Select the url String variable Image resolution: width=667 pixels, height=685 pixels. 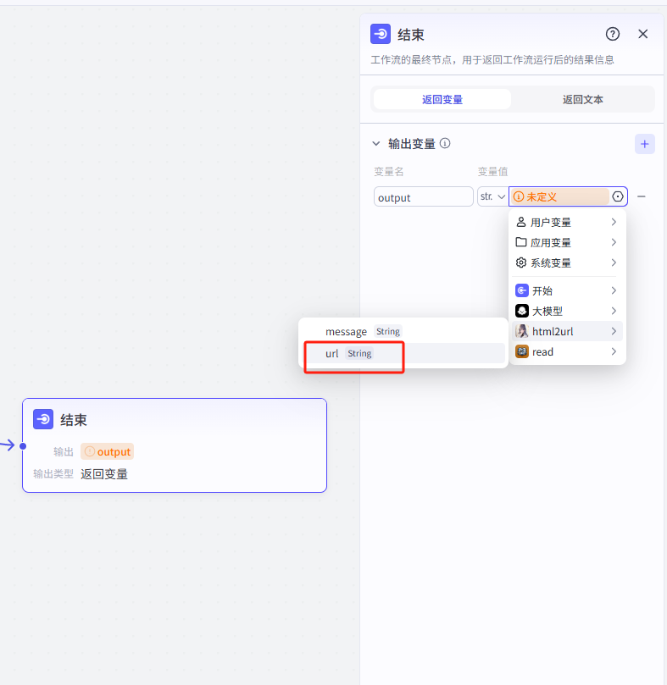[403, 353]
